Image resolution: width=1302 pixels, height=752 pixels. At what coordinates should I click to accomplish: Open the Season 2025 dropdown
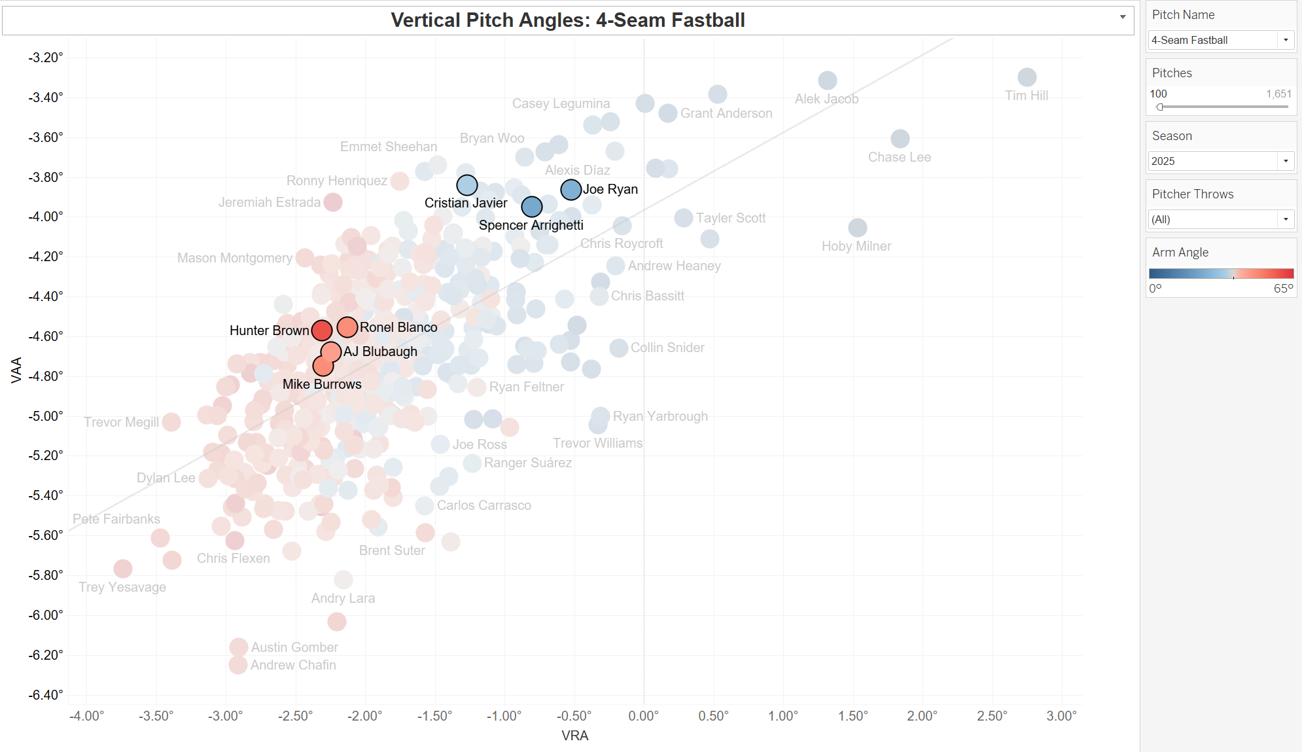coord(1286,161)
